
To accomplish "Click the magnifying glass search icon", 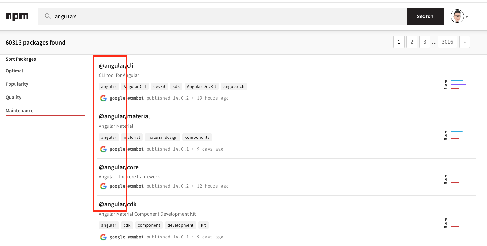I will pos(48,16).
